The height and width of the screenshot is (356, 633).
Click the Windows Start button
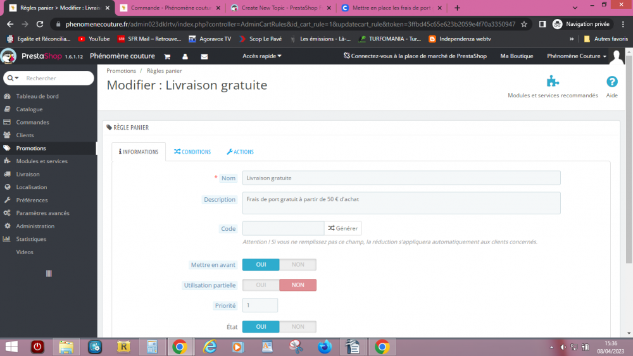pyautogui.click(x=11, y=347)
